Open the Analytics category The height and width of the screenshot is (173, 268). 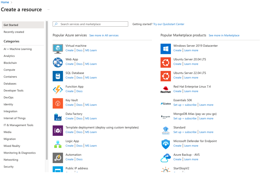[x=9, y=56]
